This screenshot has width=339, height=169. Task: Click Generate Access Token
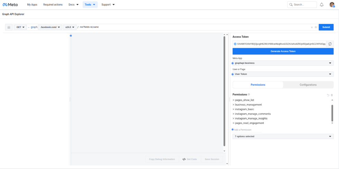[x=283, y=51]
